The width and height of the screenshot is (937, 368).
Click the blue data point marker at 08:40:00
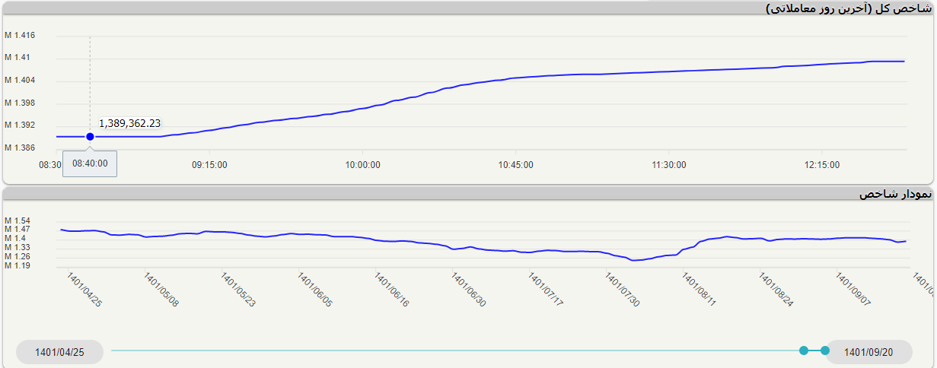click(x=90, y=137)
